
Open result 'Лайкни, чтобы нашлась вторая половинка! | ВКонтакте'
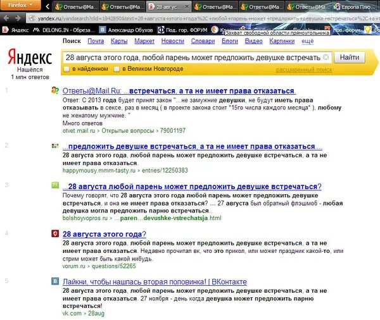[155, 282]
